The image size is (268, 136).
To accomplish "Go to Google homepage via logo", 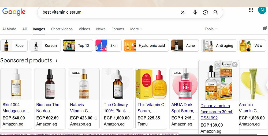I will [x=14, y=12].
